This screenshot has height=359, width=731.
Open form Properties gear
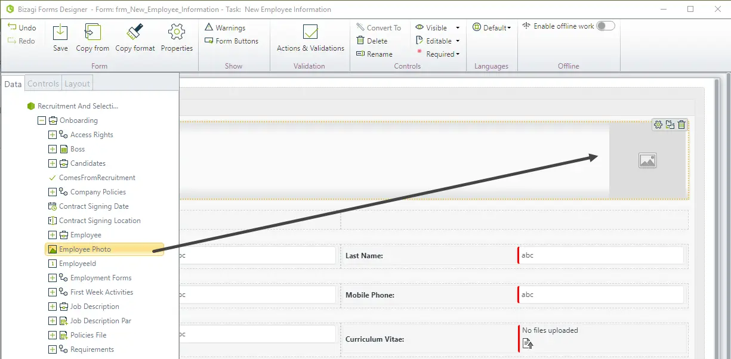tap(177, 38)
